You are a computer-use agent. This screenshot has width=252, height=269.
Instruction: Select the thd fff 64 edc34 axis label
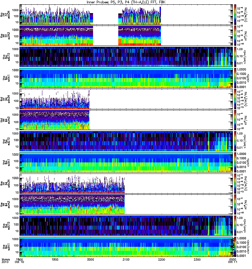tap(5, 99)
